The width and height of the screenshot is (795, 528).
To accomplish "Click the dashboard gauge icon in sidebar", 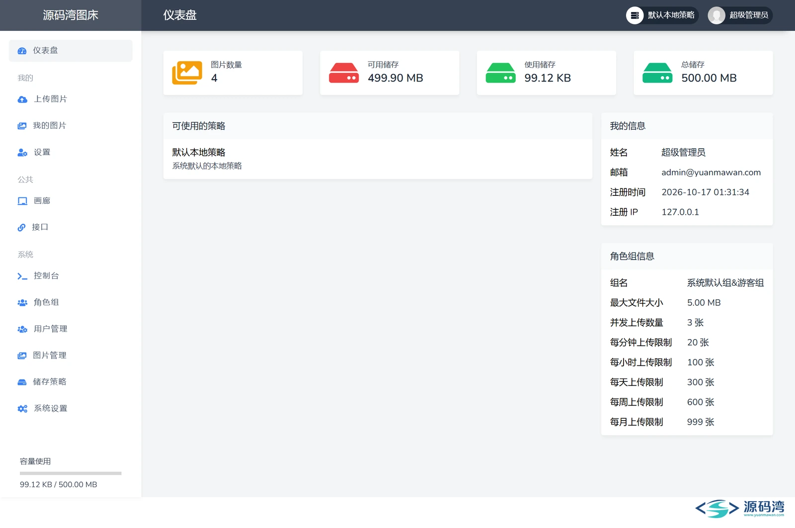I will tap(22, 51).
